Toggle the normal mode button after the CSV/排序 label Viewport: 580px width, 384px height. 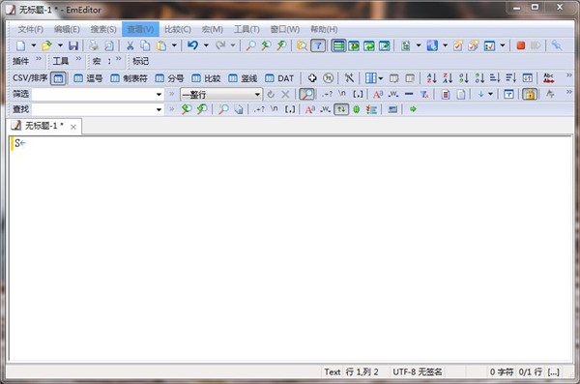coord(58,78)
